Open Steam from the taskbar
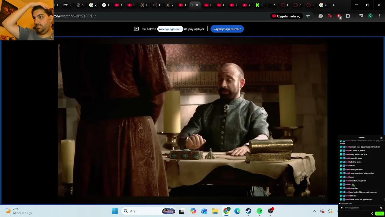This screenshot has height=217, width=385. pos(248,211)
